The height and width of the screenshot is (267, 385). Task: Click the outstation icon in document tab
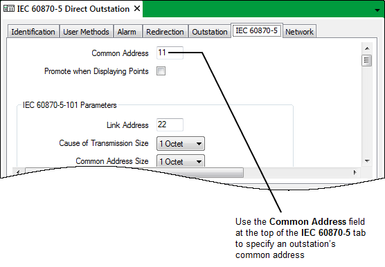pos(9,8)
